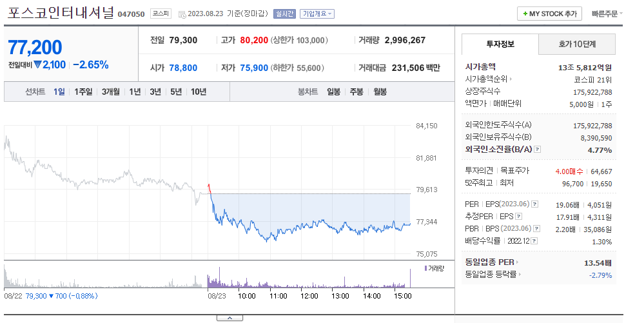
Task: Click the 코스피 market badge
Action: pos(161,14)
